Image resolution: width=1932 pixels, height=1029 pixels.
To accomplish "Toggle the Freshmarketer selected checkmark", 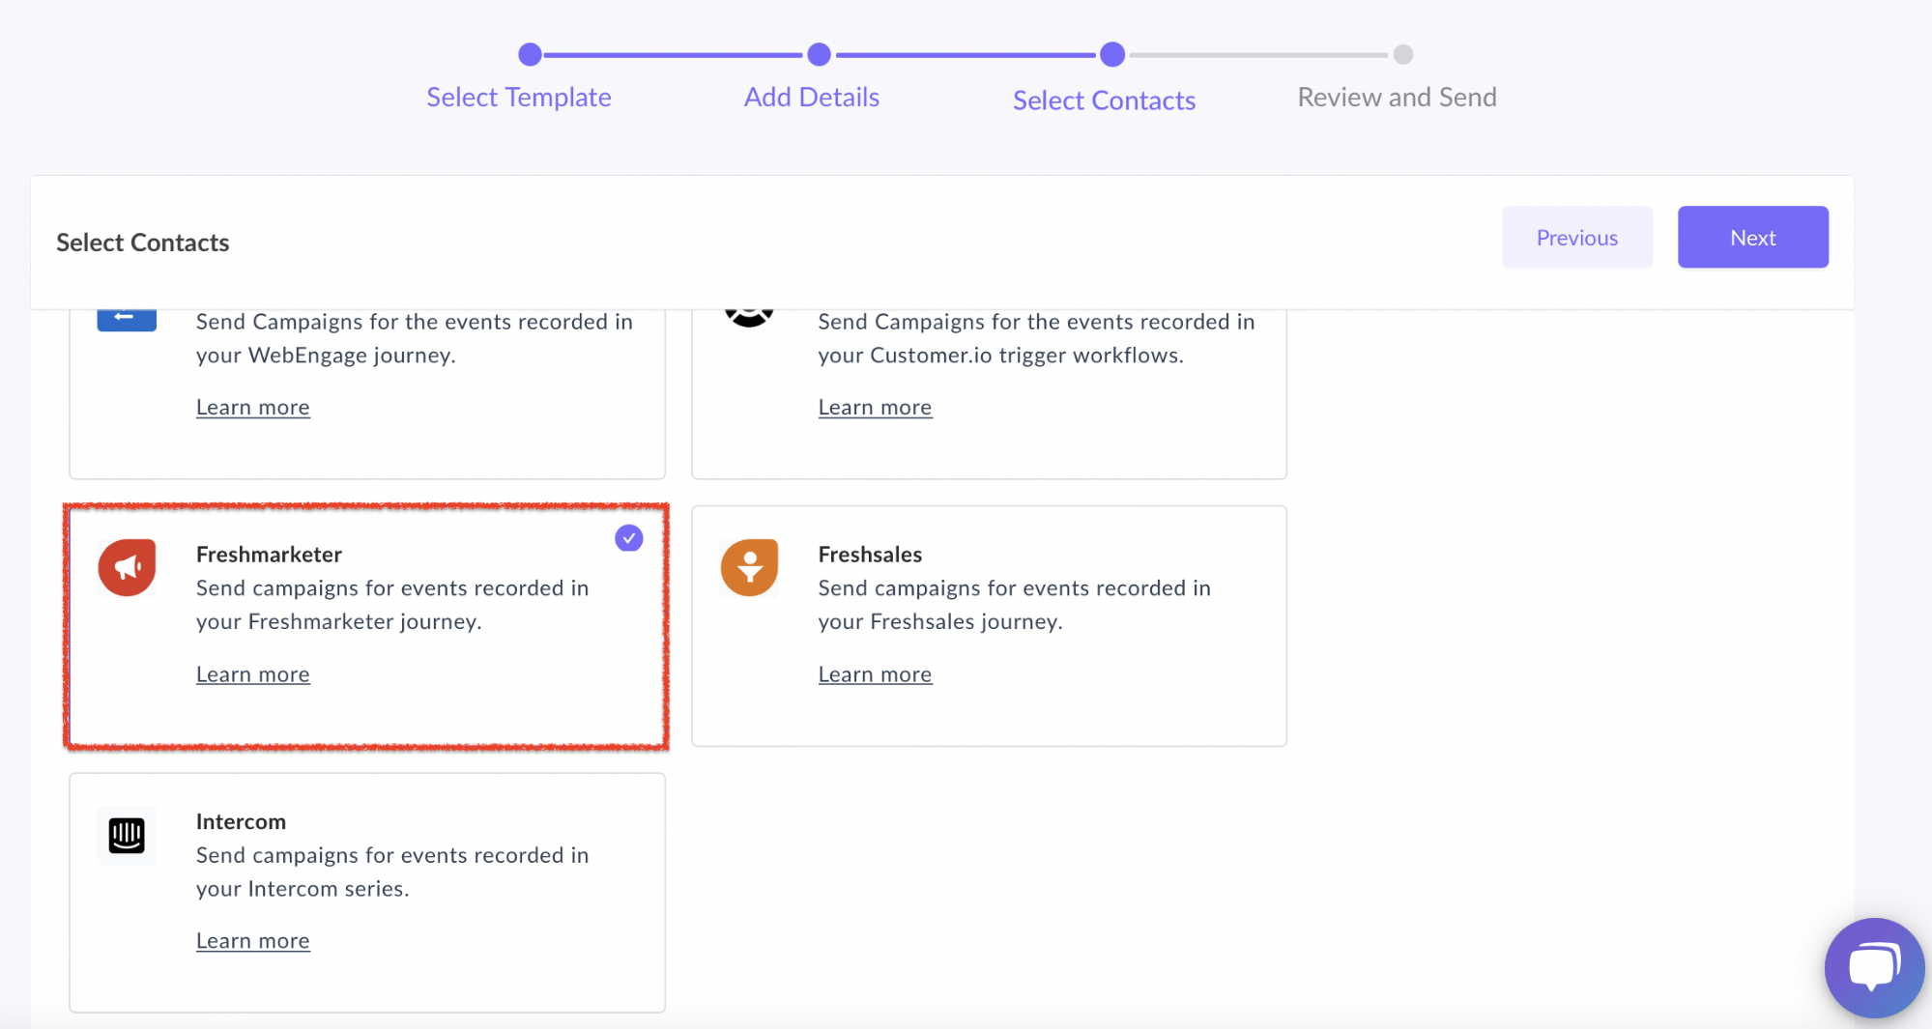I will pos(629,538).
